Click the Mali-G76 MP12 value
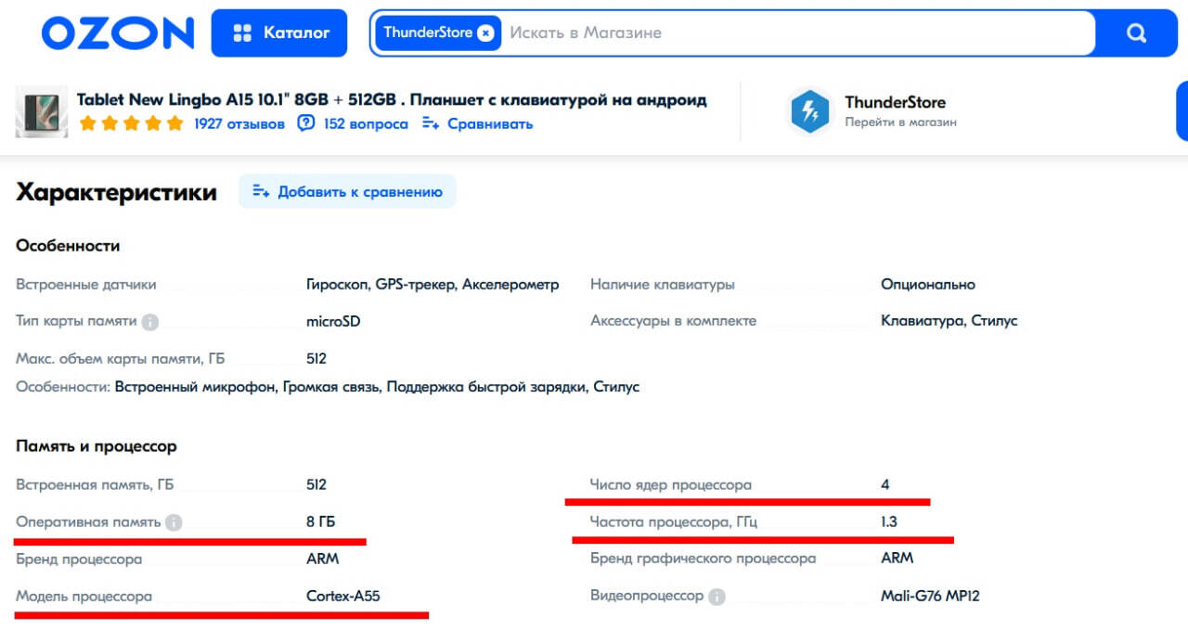 pyautogui.click(x=930, y=596)
